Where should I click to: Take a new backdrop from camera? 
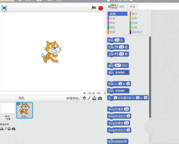13,129
